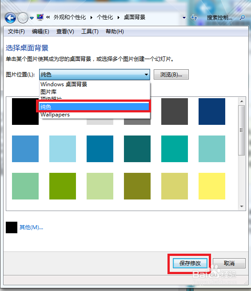
Task: Pick the dark gray color swatch
Action: [175, 112]
